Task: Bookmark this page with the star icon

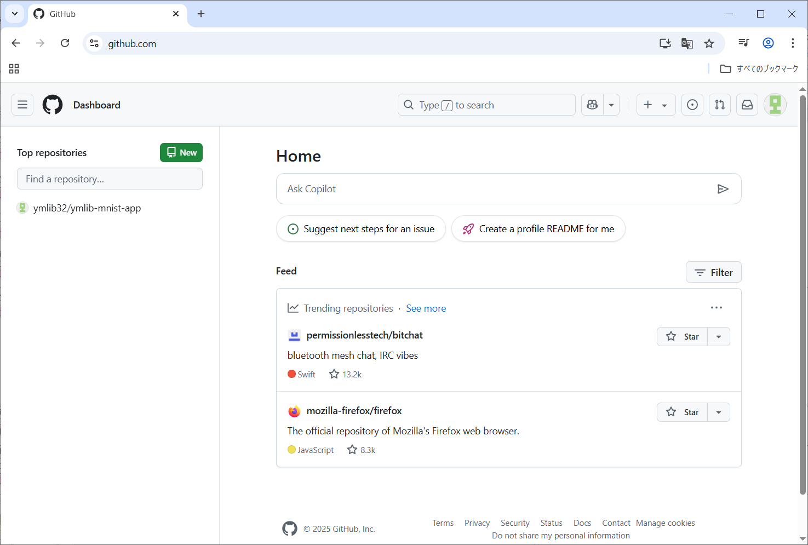Action: click(709, 44)
